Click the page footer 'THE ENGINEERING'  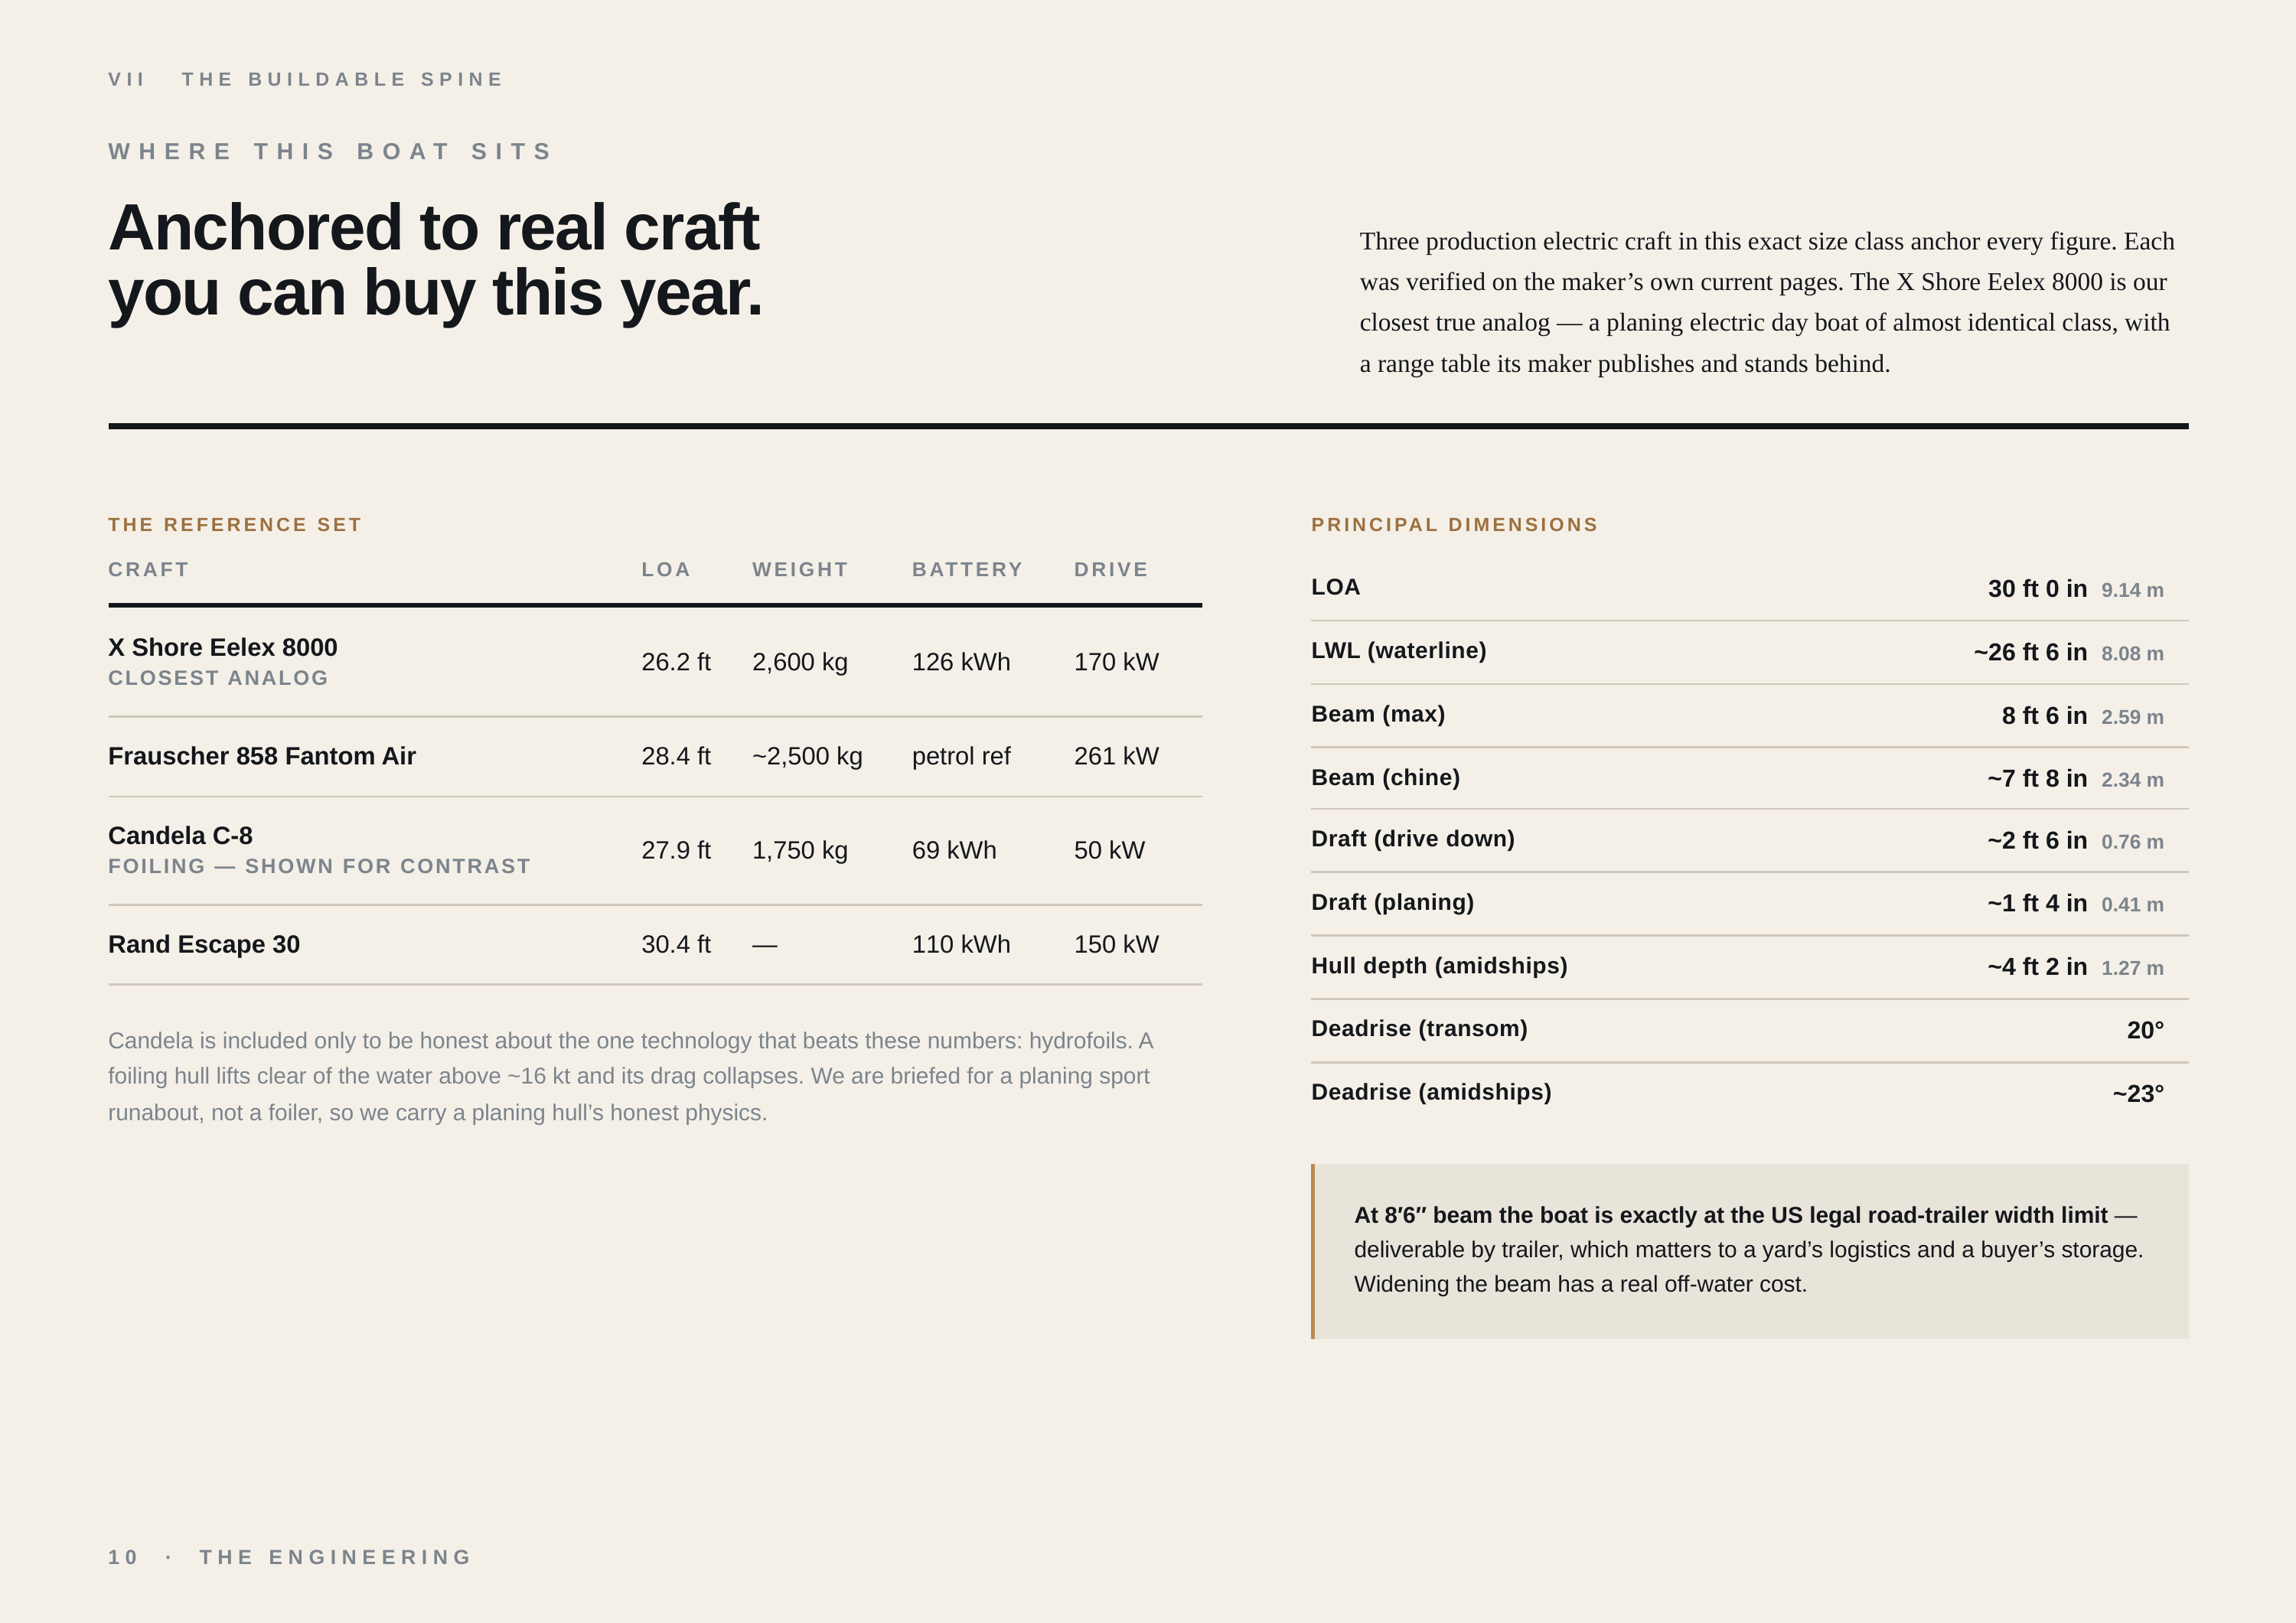click(335, 1557)
